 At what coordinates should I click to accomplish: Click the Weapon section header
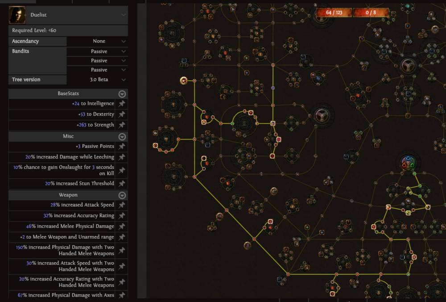(68, 195)
